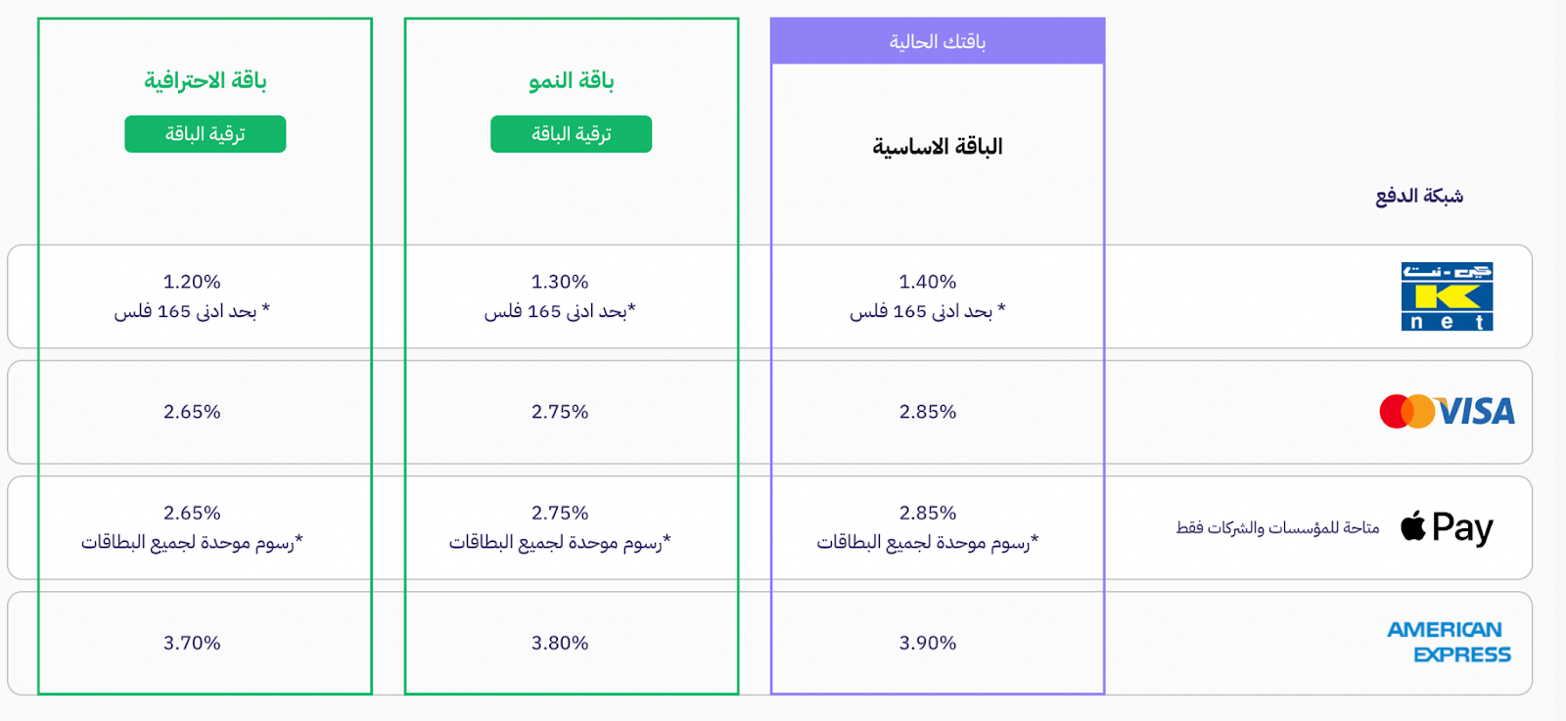Screen dimensions: 1566x721
Task: Click the 3.70% American Express fee
Action: click(192, 643)
